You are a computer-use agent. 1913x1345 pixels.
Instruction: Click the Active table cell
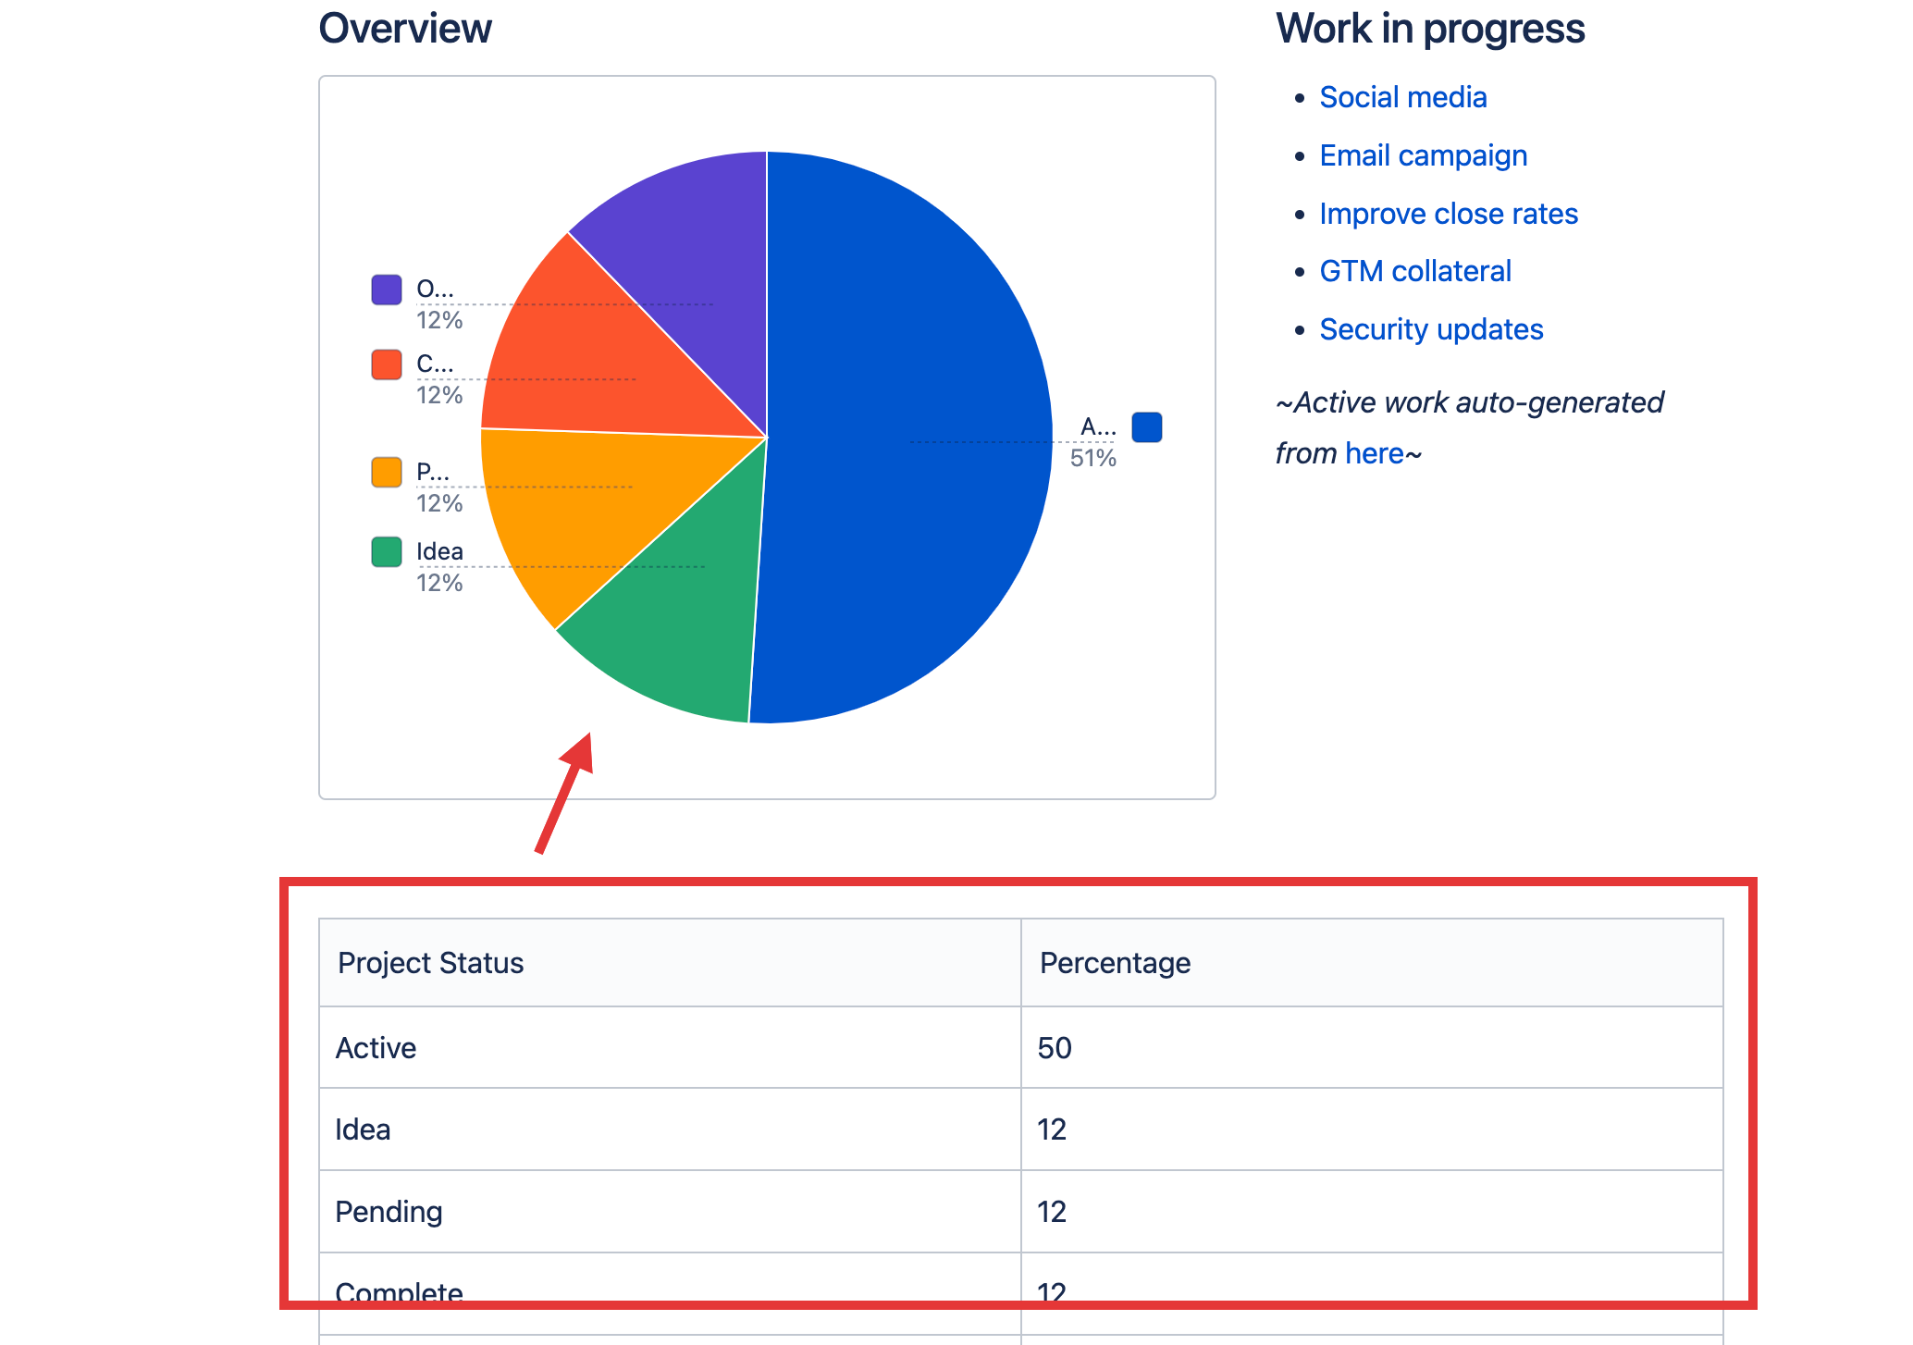[670, 1048]
